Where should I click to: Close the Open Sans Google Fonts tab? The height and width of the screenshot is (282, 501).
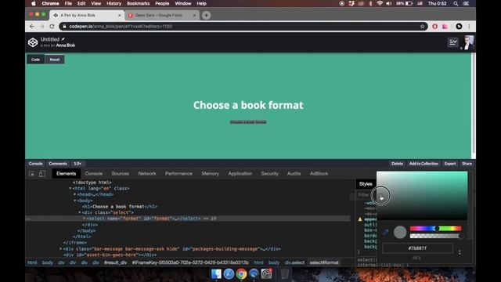(x=194, y=16)
